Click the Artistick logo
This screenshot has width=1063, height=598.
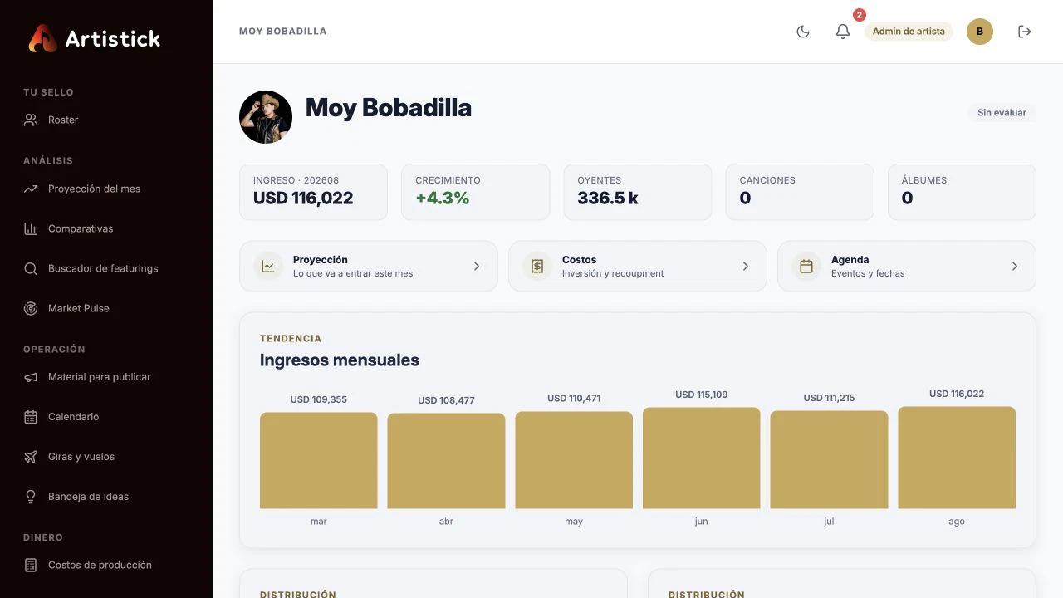pos(94,38)
